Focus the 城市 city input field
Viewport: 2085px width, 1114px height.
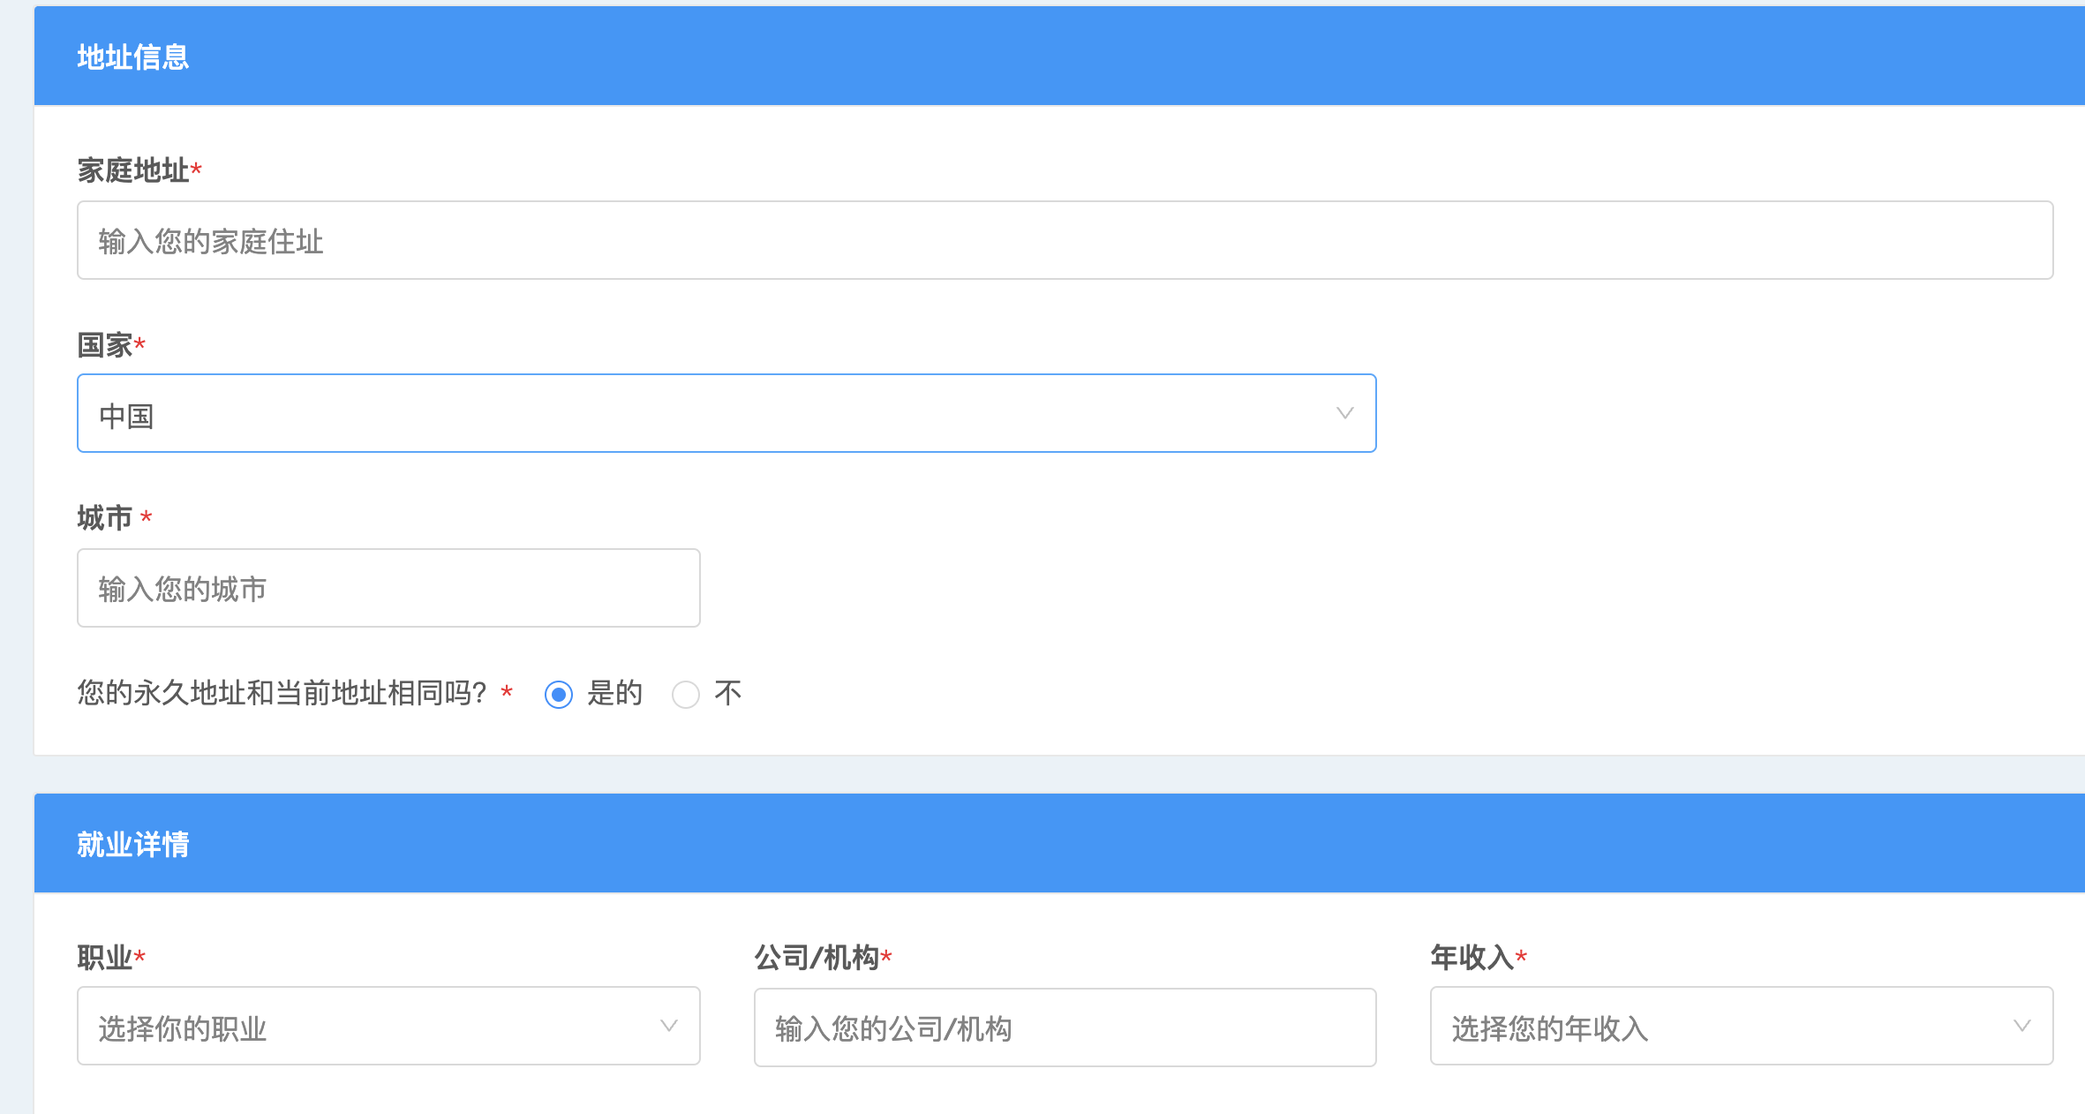tap(388, 588)
